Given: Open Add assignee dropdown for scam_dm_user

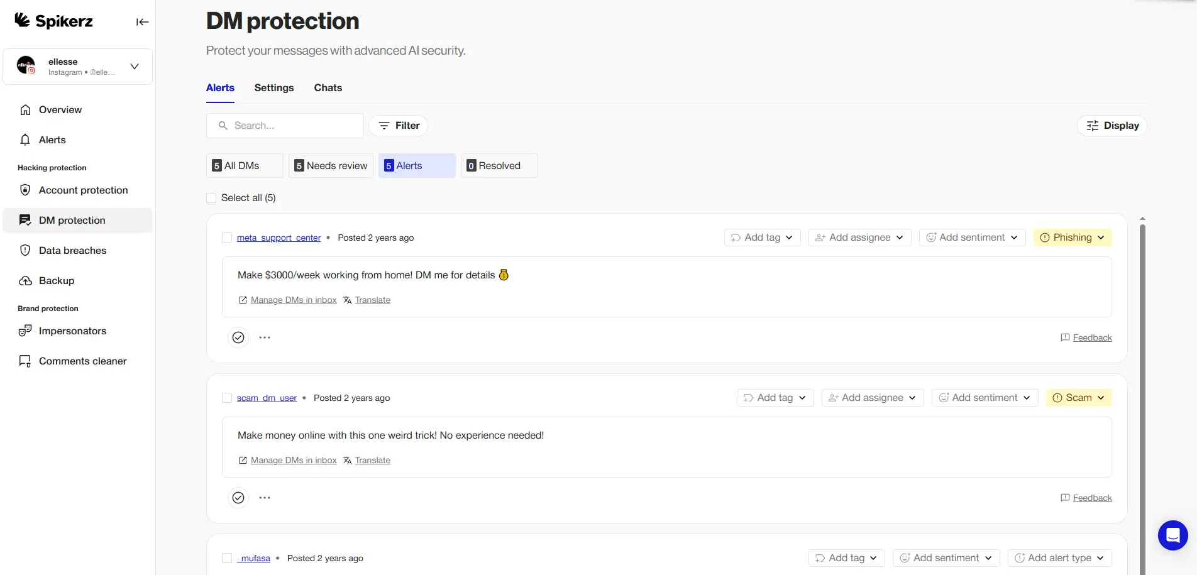Looking at the screenshot, I should click(873, 398).
